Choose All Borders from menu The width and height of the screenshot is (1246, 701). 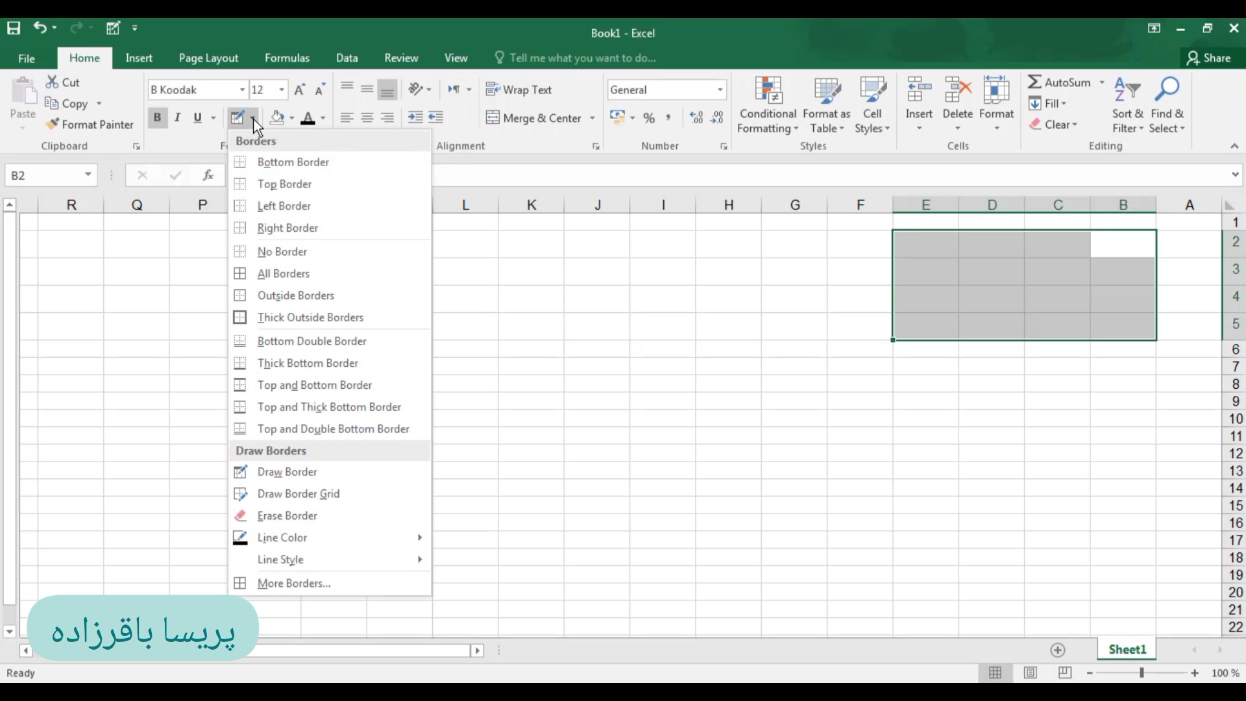tap(283, 274)
